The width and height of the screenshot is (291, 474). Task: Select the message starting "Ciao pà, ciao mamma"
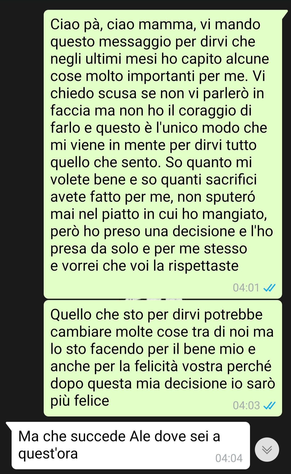tap(163, 154)
